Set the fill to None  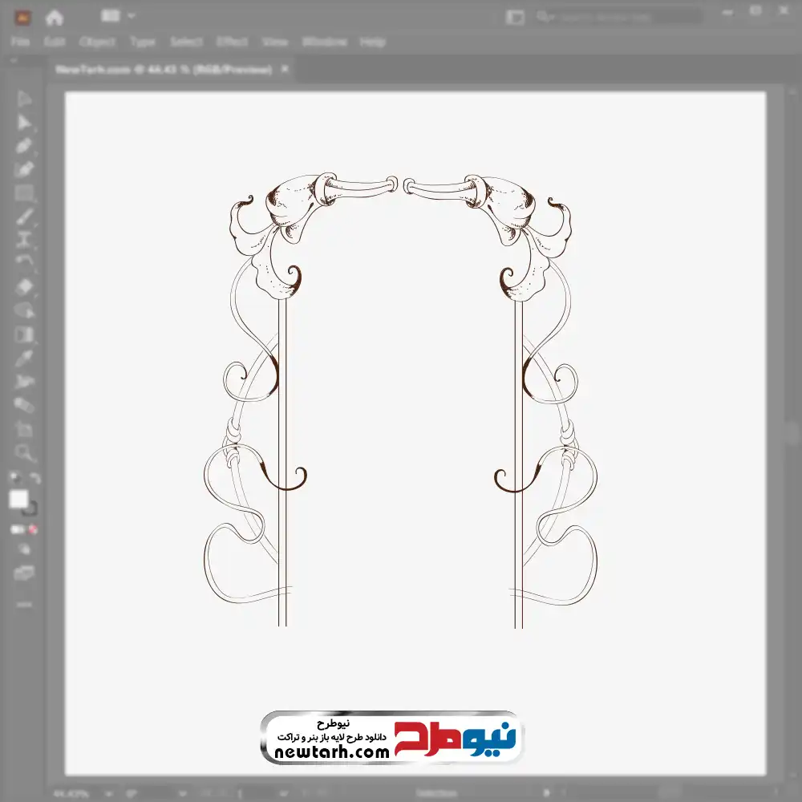(x=34, y=530)
